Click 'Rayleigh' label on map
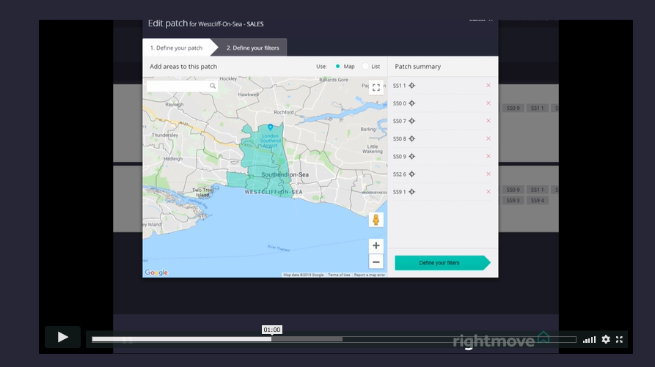This screenshot has height=367, width=655. (174, 105)
